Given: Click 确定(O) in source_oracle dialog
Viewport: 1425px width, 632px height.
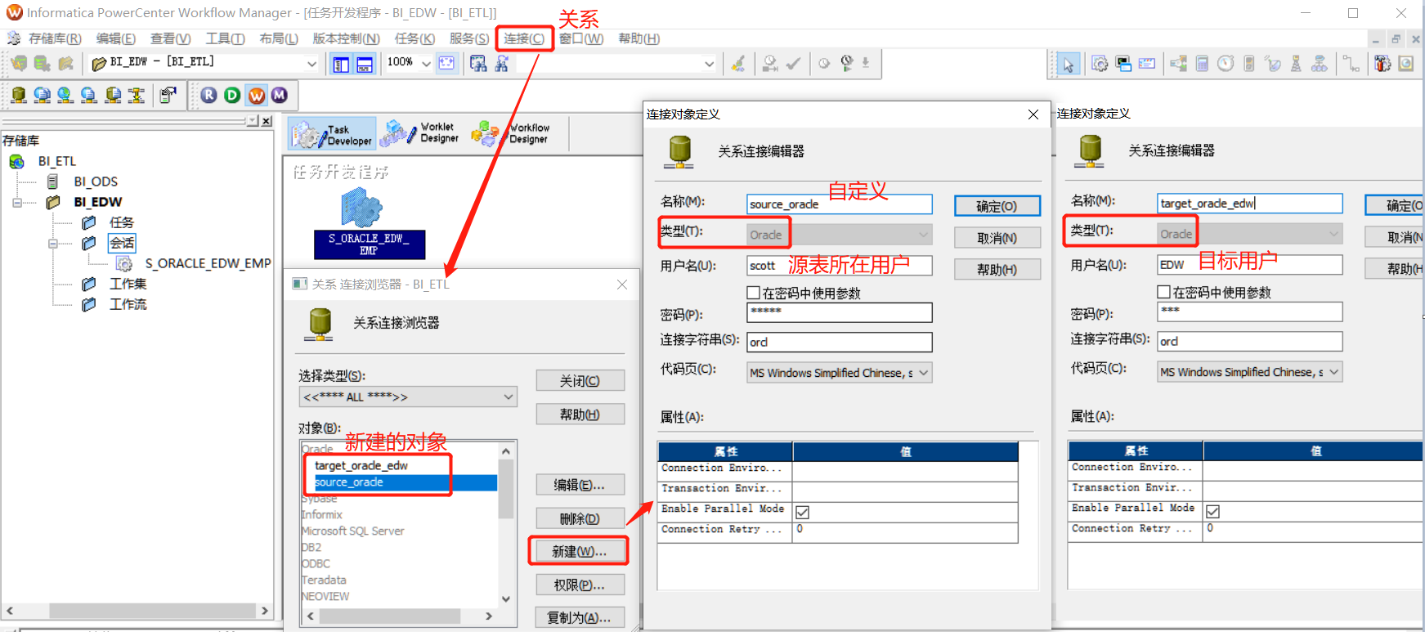Looking at the screenshot, I should point(997,206).
